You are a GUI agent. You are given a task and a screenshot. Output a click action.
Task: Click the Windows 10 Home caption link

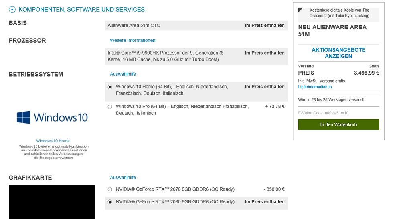pyautogui.click(x=53, y=141)
